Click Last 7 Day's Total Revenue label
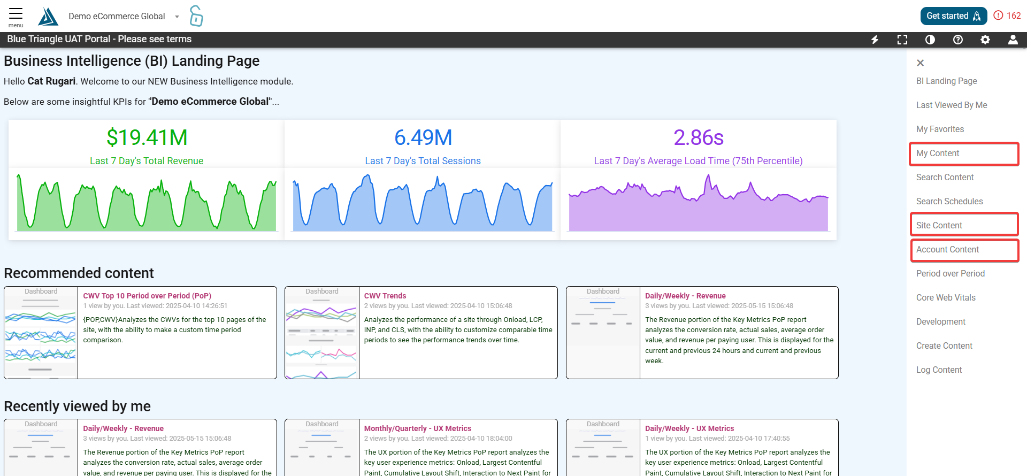Screen dimensions: 1027x476 pos(147,161)
